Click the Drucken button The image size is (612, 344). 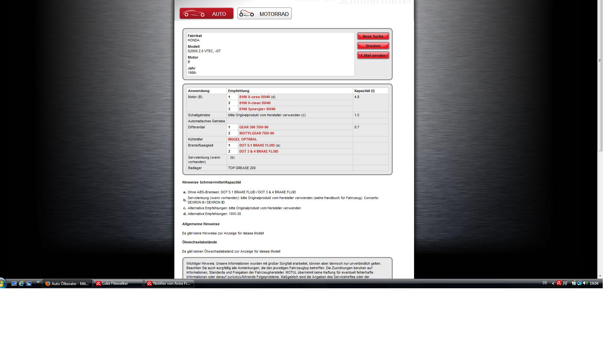coord(373,46)
